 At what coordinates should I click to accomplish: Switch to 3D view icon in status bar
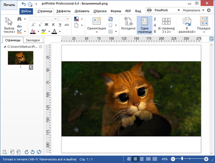point(129,159)
